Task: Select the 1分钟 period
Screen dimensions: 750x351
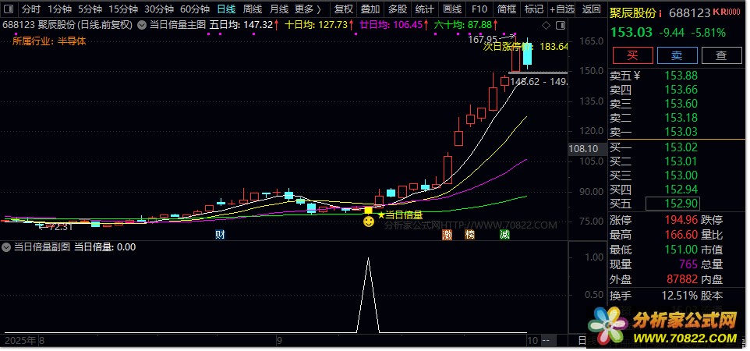Action: 60,9
